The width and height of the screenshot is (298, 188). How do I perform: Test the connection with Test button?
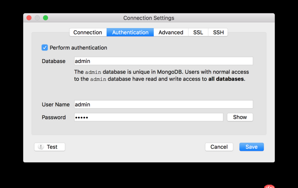(x=50, y=147)
